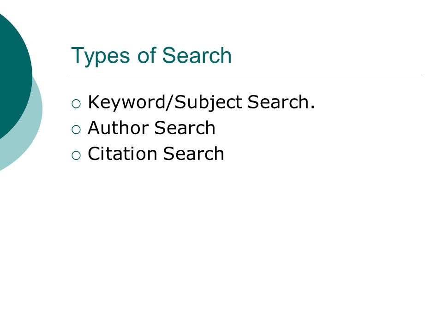
Task: Click the horizontal line under the title
Action: [x=244, y=74]
